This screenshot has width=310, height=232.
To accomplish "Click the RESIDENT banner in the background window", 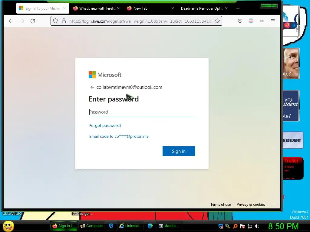I will coord(293,140).
